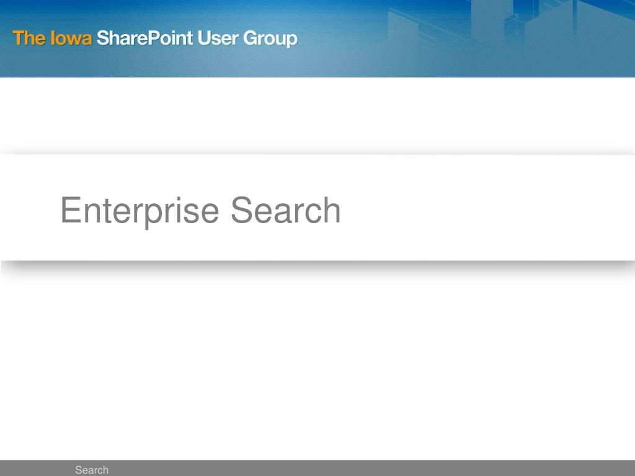Click the word "Enterprise" in slide title
The image size is (635, 476).
[x=140, y=211]
